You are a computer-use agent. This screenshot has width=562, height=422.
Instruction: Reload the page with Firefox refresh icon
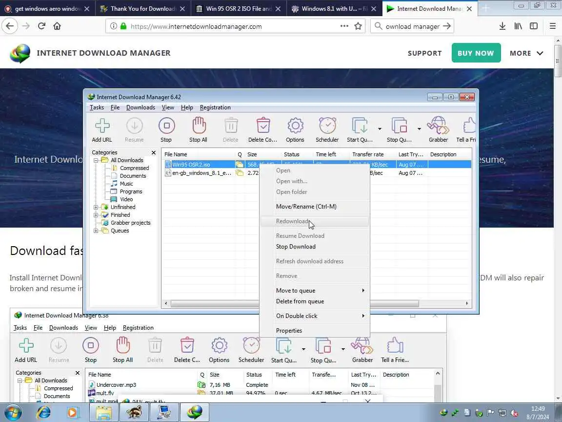tap(41, 26)
